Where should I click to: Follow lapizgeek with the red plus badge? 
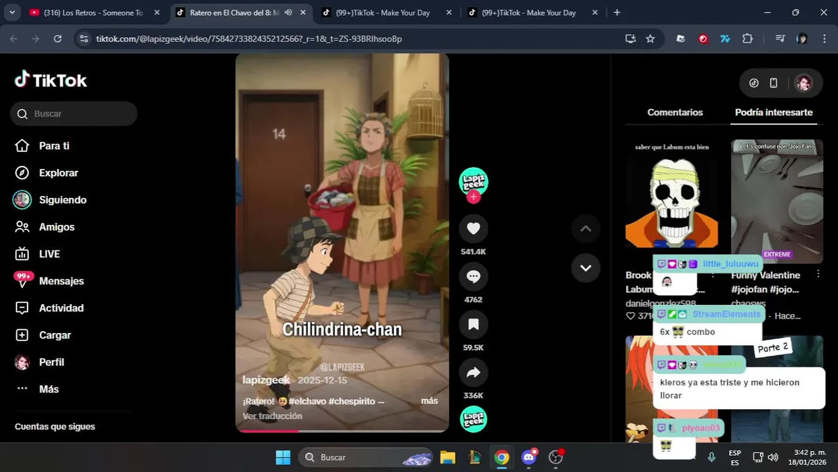click(473, 197)
